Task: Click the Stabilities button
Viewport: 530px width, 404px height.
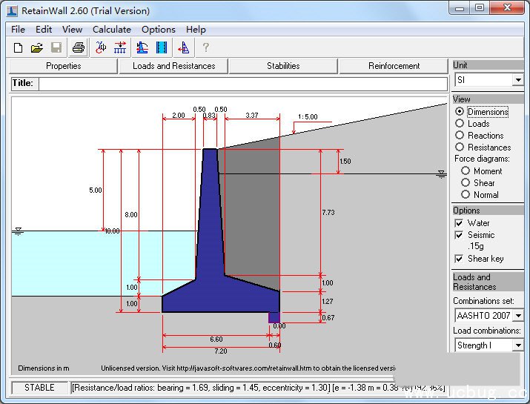Action: (283, 66)
